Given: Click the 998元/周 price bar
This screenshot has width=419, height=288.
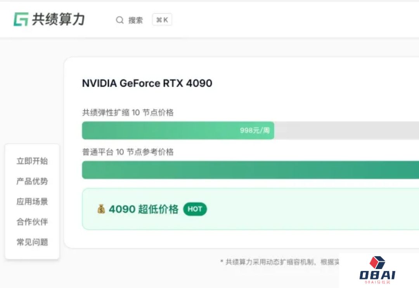Looking at the screenshot, I should pyautogui.click(x=178, y=130).
